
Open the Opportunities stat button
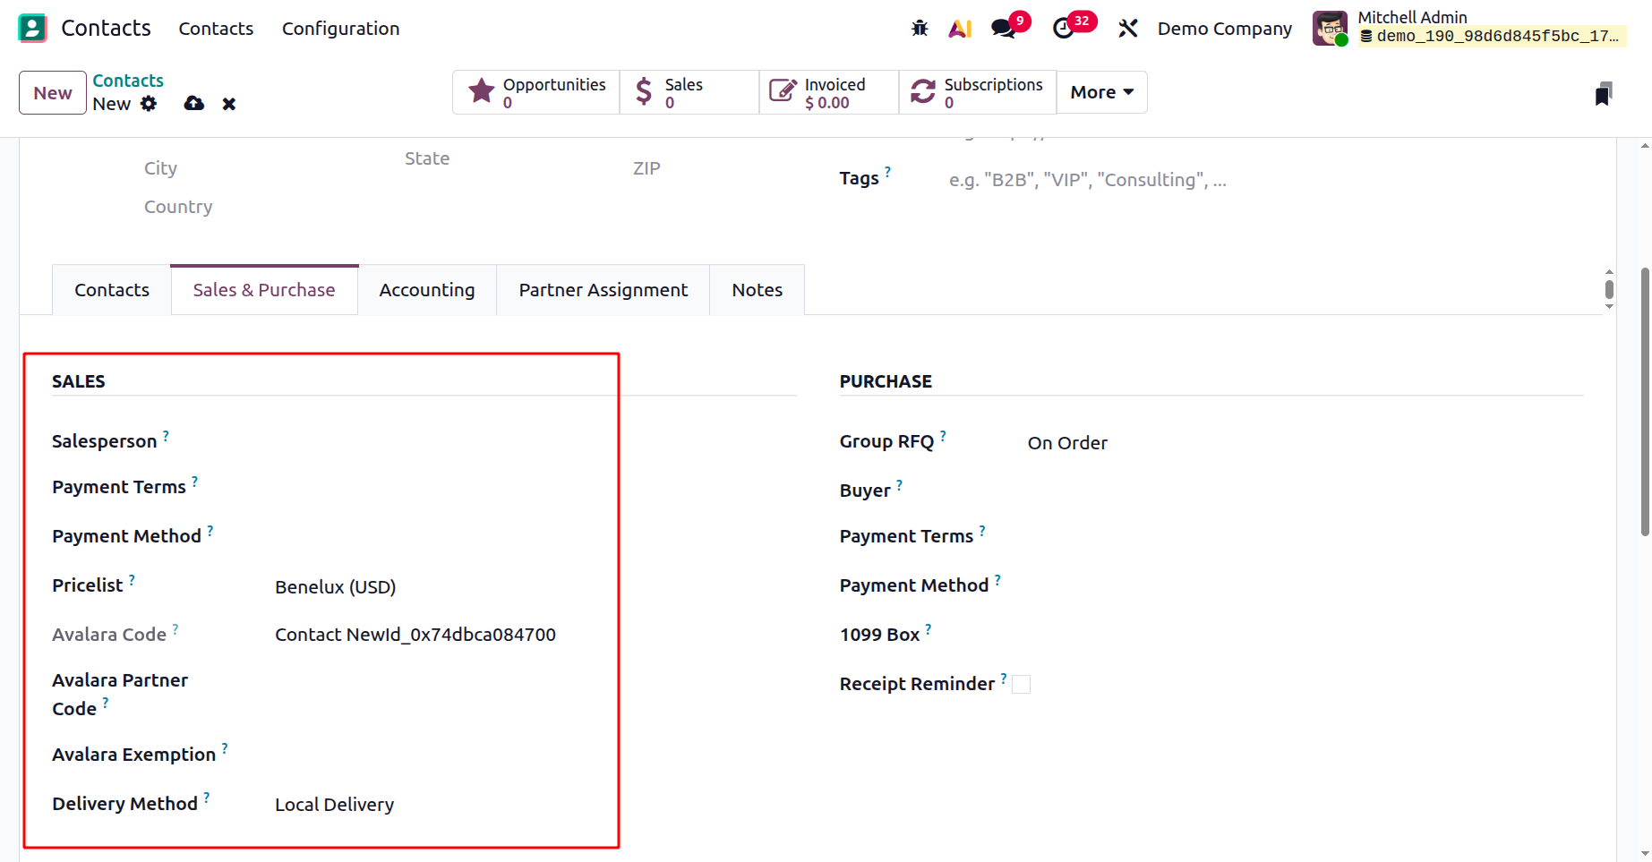tap(536, 92)
